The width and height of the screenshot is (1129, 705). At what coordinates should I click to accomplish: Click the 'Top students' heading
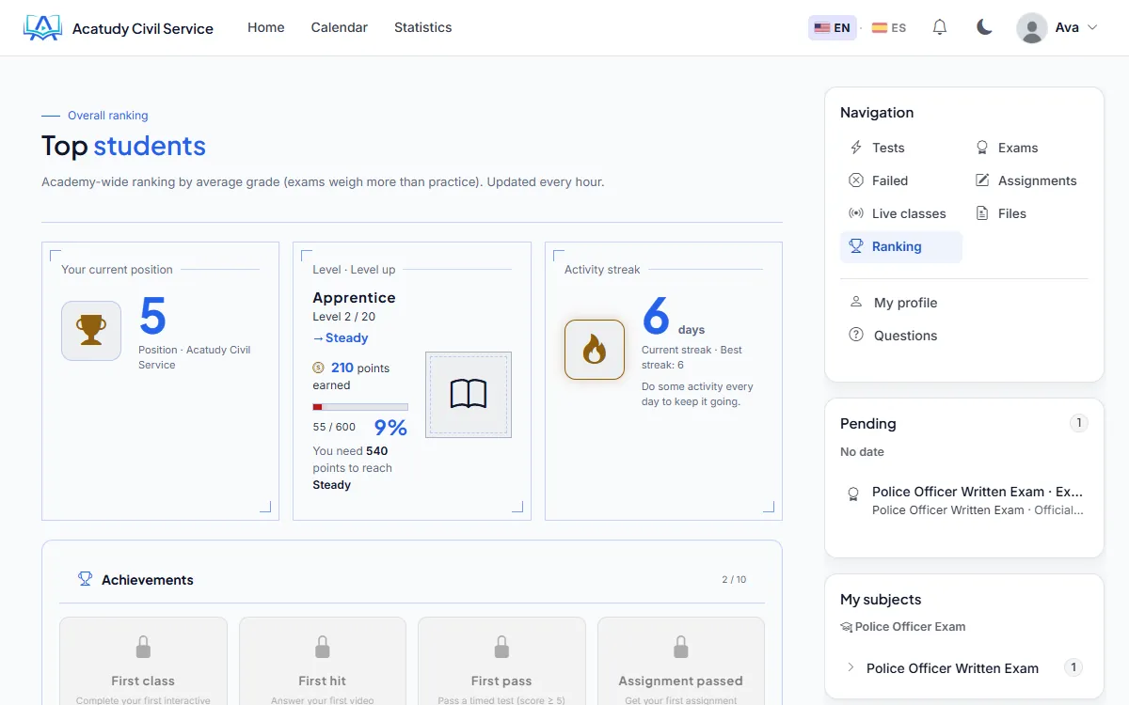click(123, 146)
